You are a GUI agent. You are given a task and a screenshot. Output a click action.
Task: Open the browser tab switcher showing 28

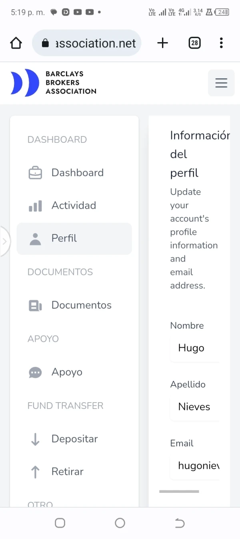(x=194, y=43)
